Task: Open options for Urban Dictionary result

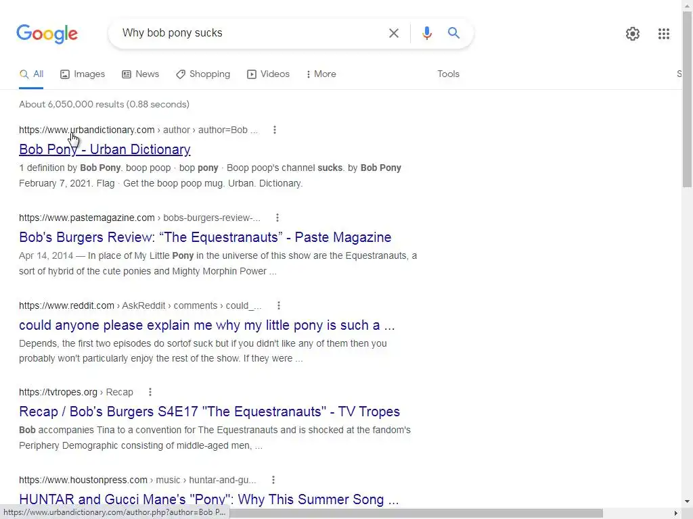Action: pos(275,130)
